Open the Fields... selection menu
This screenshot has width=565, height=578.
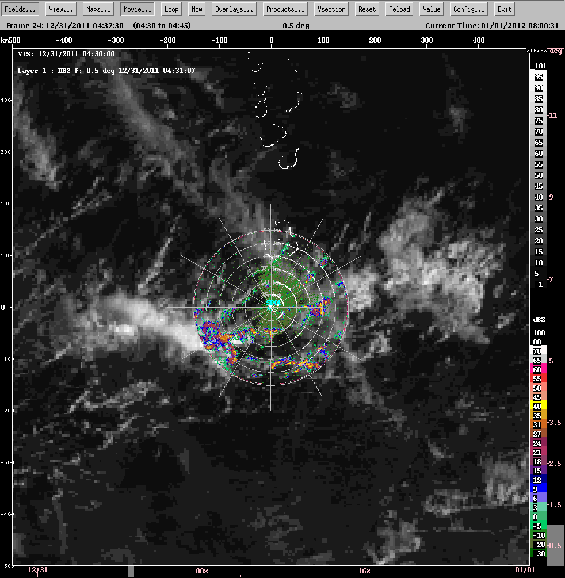pos(21,9)
